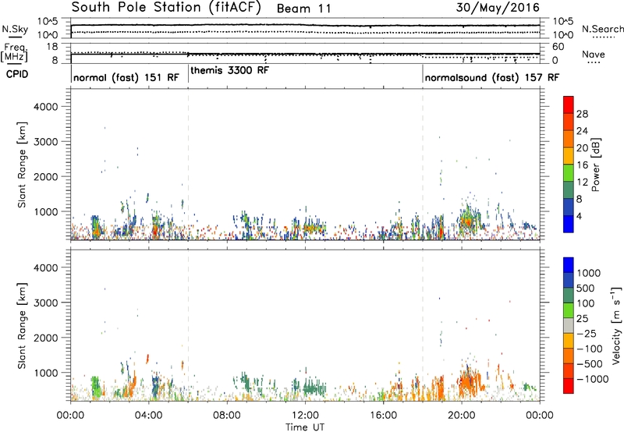624x432 pixels.
Task: Click the "3000" tick of velocity panel
Action: [x=45, y=303]
